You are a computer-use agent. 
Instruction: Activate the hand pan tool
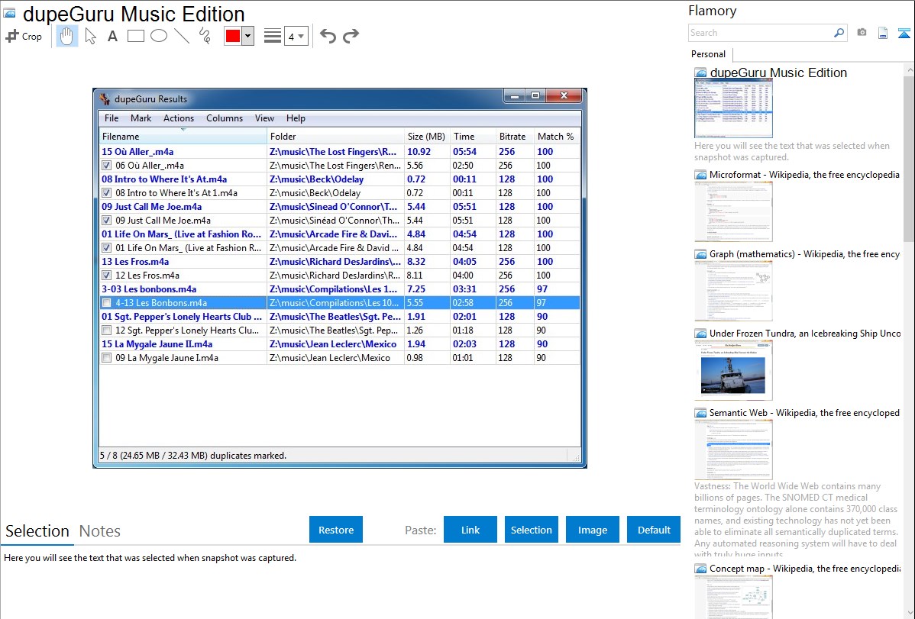pyautogui.click(x=67, y=36)
